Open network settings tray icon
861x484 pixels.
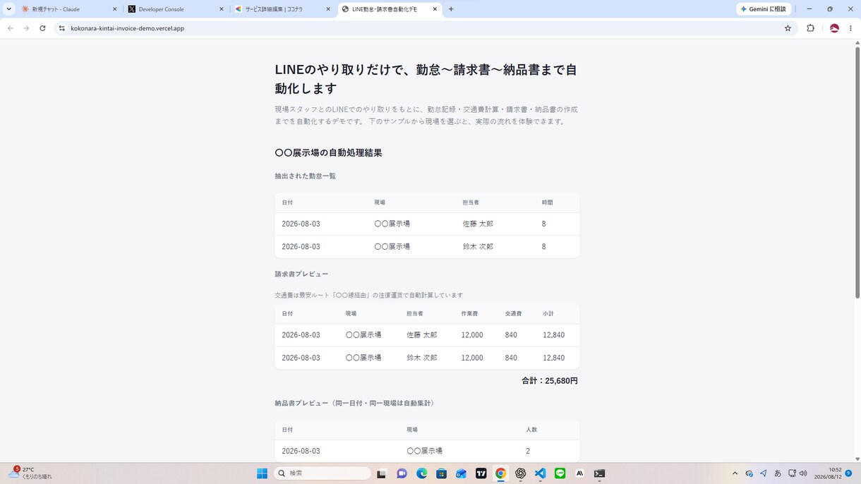pyautogui.click(x=792, y=473)
